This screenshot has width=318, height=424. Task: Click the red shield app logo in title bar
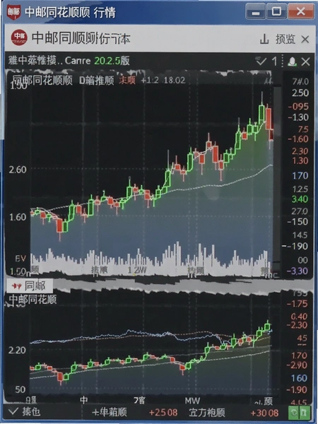pos(13,12)
